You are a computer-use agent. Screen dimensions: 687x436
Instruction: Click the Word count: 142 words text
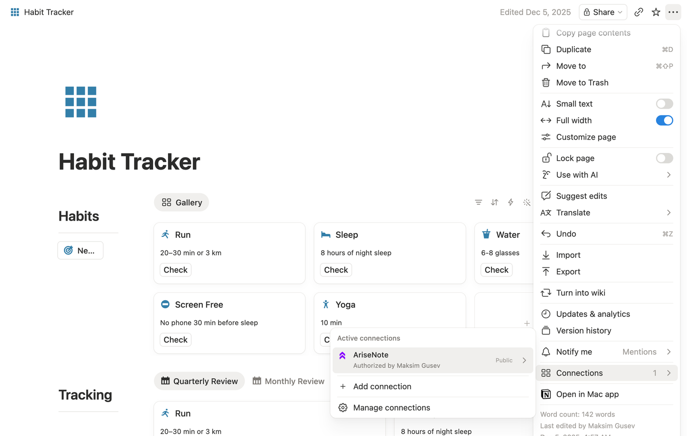click(577, 415)
